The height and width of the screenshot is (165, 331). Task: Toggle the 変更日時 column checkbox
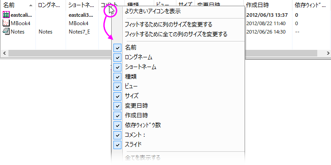pos(117,106)
